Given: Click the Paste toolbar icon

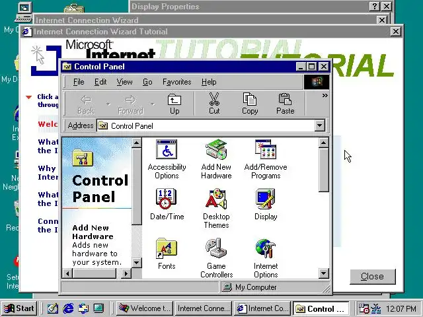Looking at the screenshot, I should pyautogui.click(x=285, y=104).
